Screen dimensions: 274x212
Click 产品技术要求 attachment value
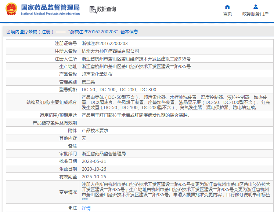95,130
